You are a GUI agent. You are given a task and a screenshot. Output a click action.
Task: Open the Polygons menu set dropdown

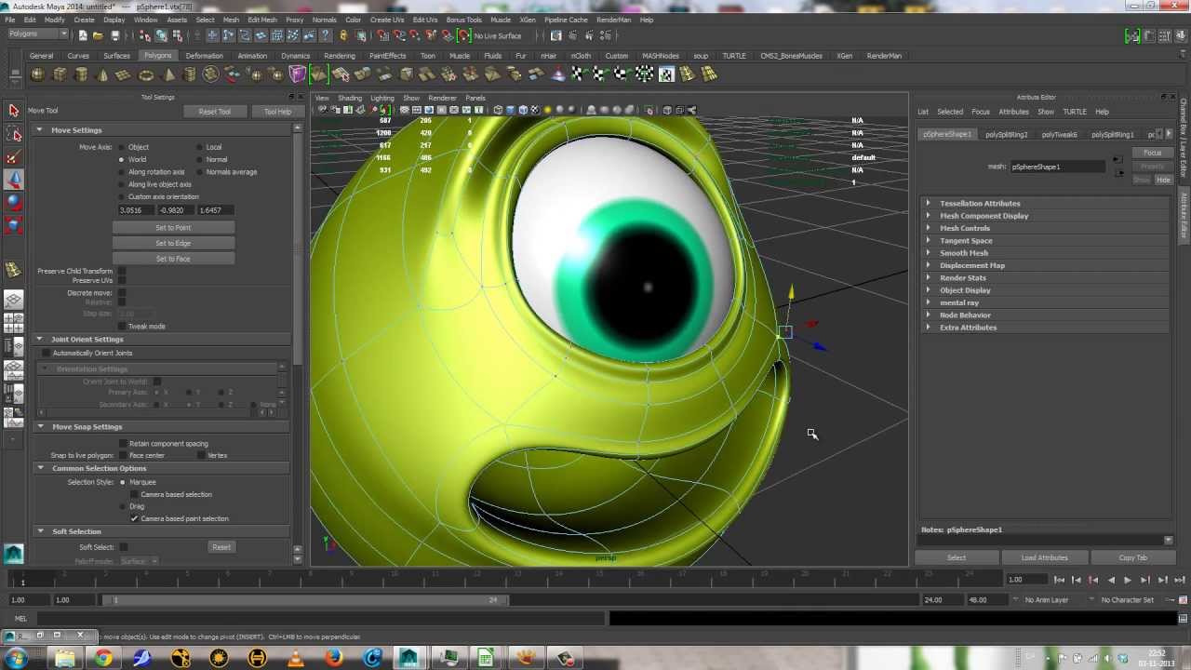pyautogui.click(x=37, y=34)
